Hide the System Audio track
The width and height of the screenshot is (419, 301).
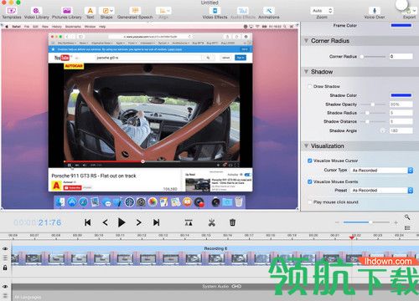(x=5, y=287)
